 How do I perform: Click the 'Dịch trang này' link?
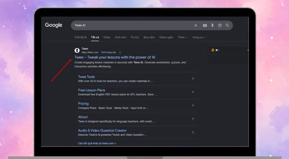pyautogui.click(x=109, y=53)
